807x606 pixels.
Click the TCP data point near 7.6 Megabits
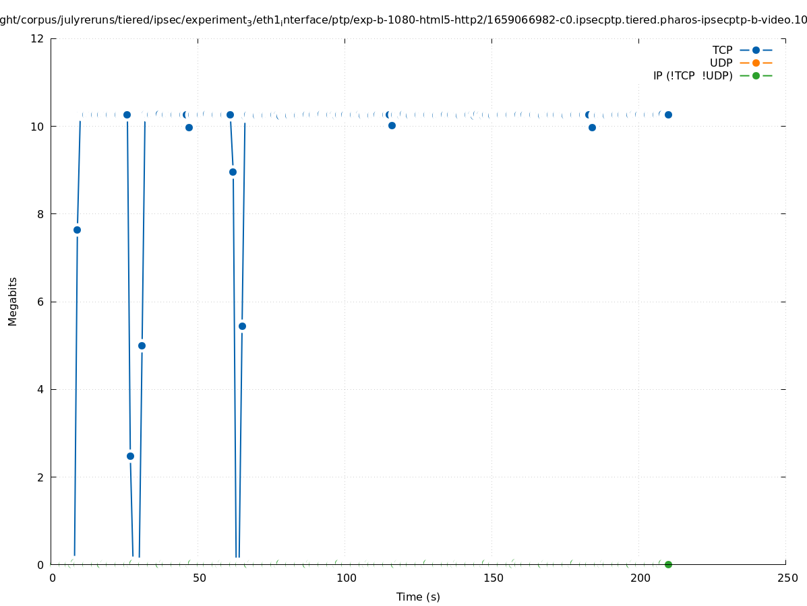[x=77, y=230]
